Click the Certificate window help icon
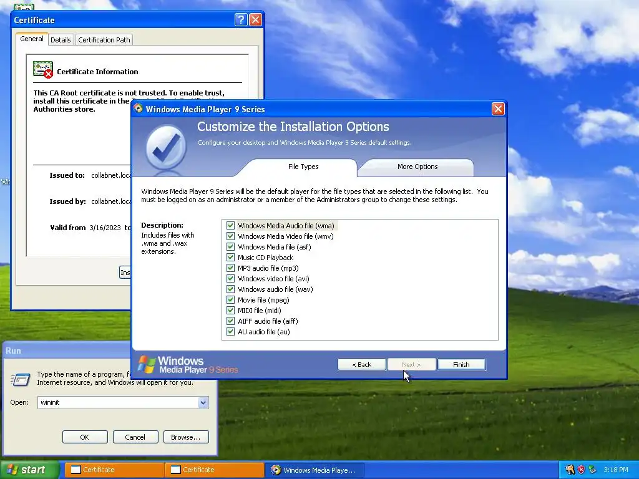 tap(241, 20)
